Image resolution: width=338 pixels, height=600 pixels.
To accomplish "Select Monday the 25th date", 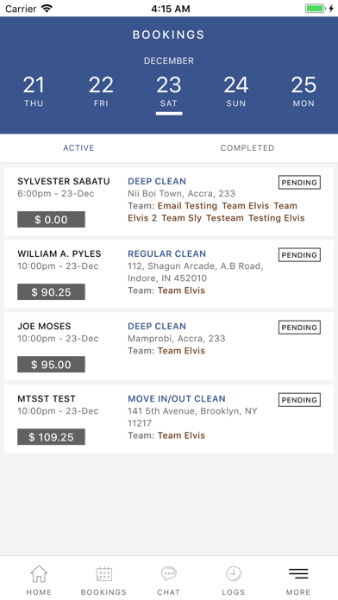I will point(304,91).
